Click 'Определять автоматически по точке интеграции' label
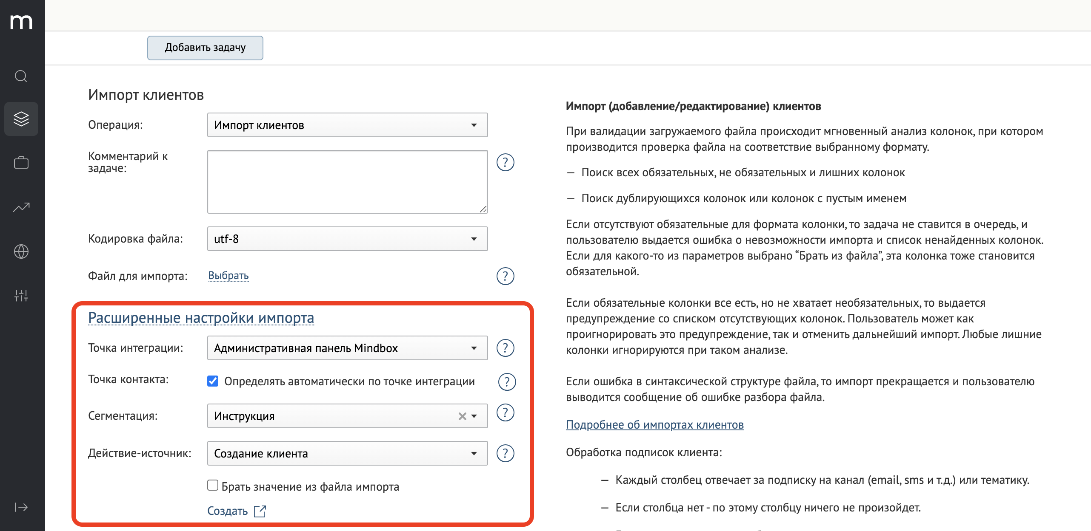Viewport: 1091px width, 531px height. 349,381
